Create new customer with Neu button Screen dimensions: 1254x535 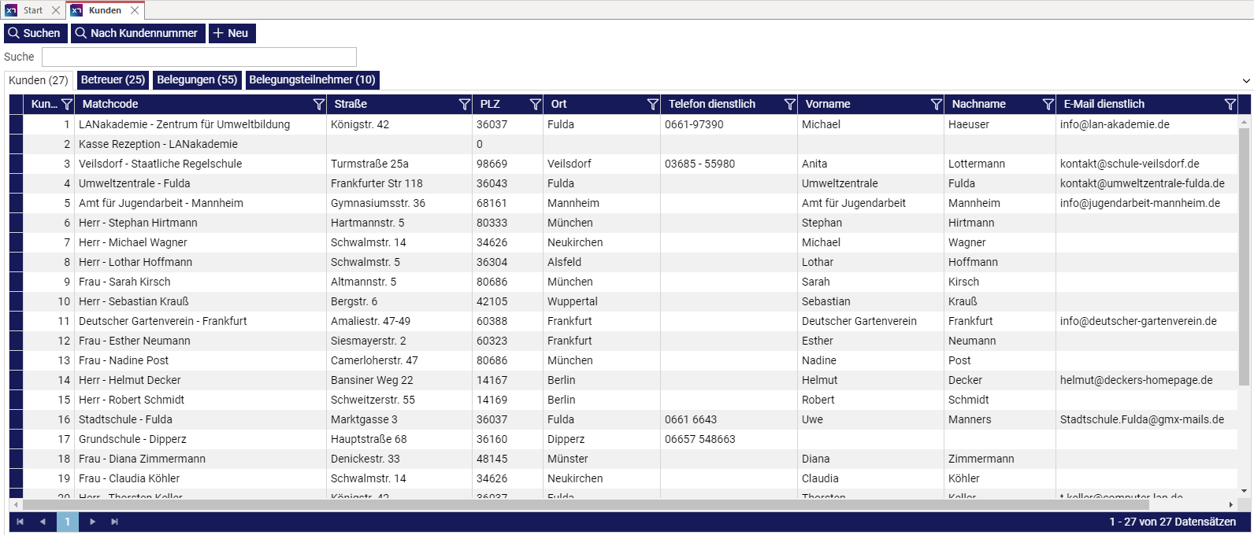[x=232, y=33]
